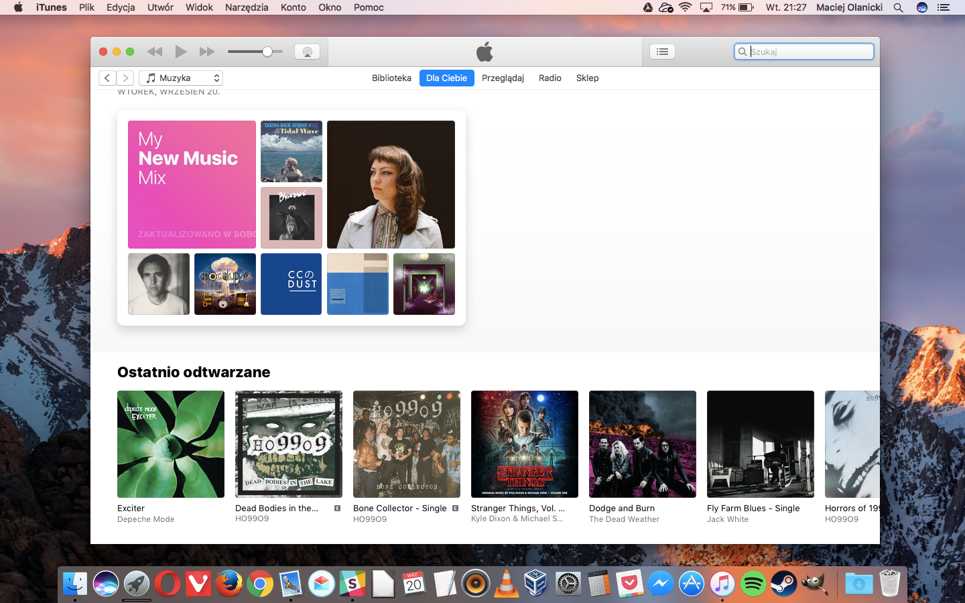This screenshot has height=603, width=965.
Task: Open the iTunes application menu
Action: [52, 7]
